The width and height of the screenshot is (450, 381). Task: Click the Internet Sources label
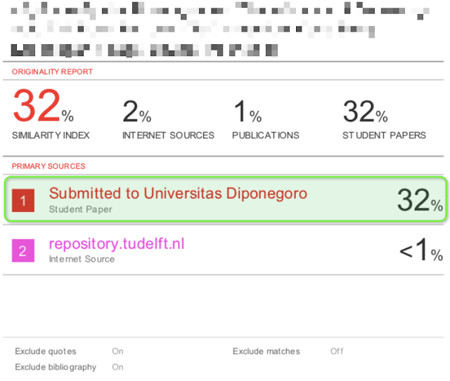pyautogui.click(x=168, y=135)
